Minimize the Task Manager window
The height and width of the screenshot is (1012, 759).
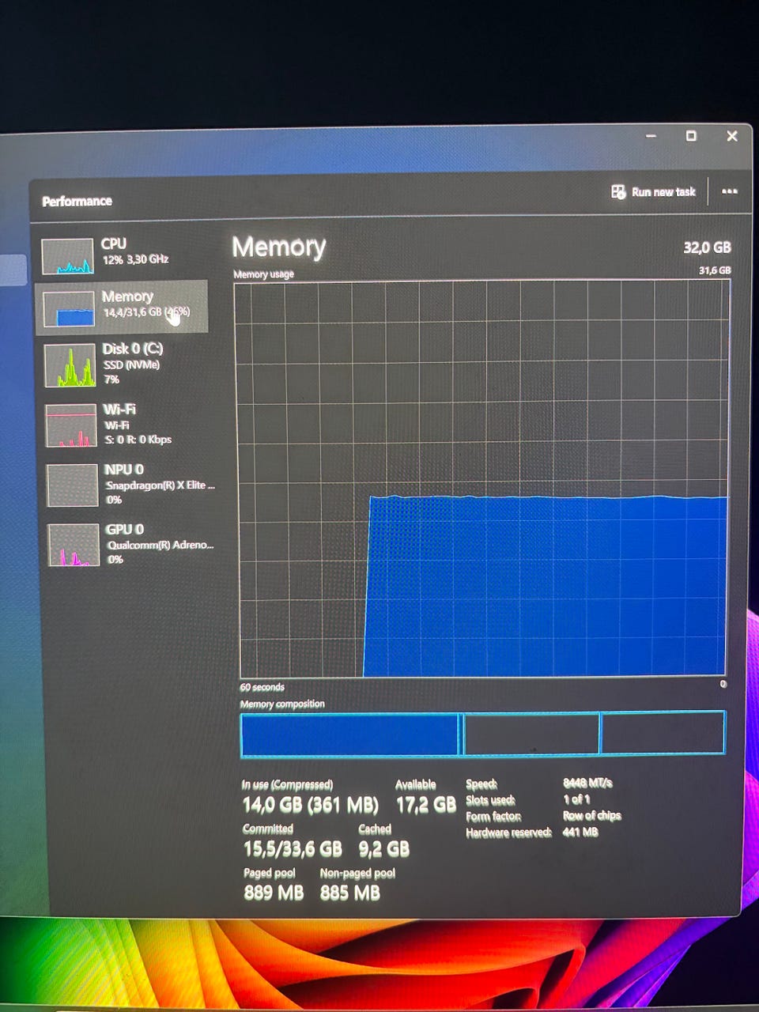click(651, 136)
